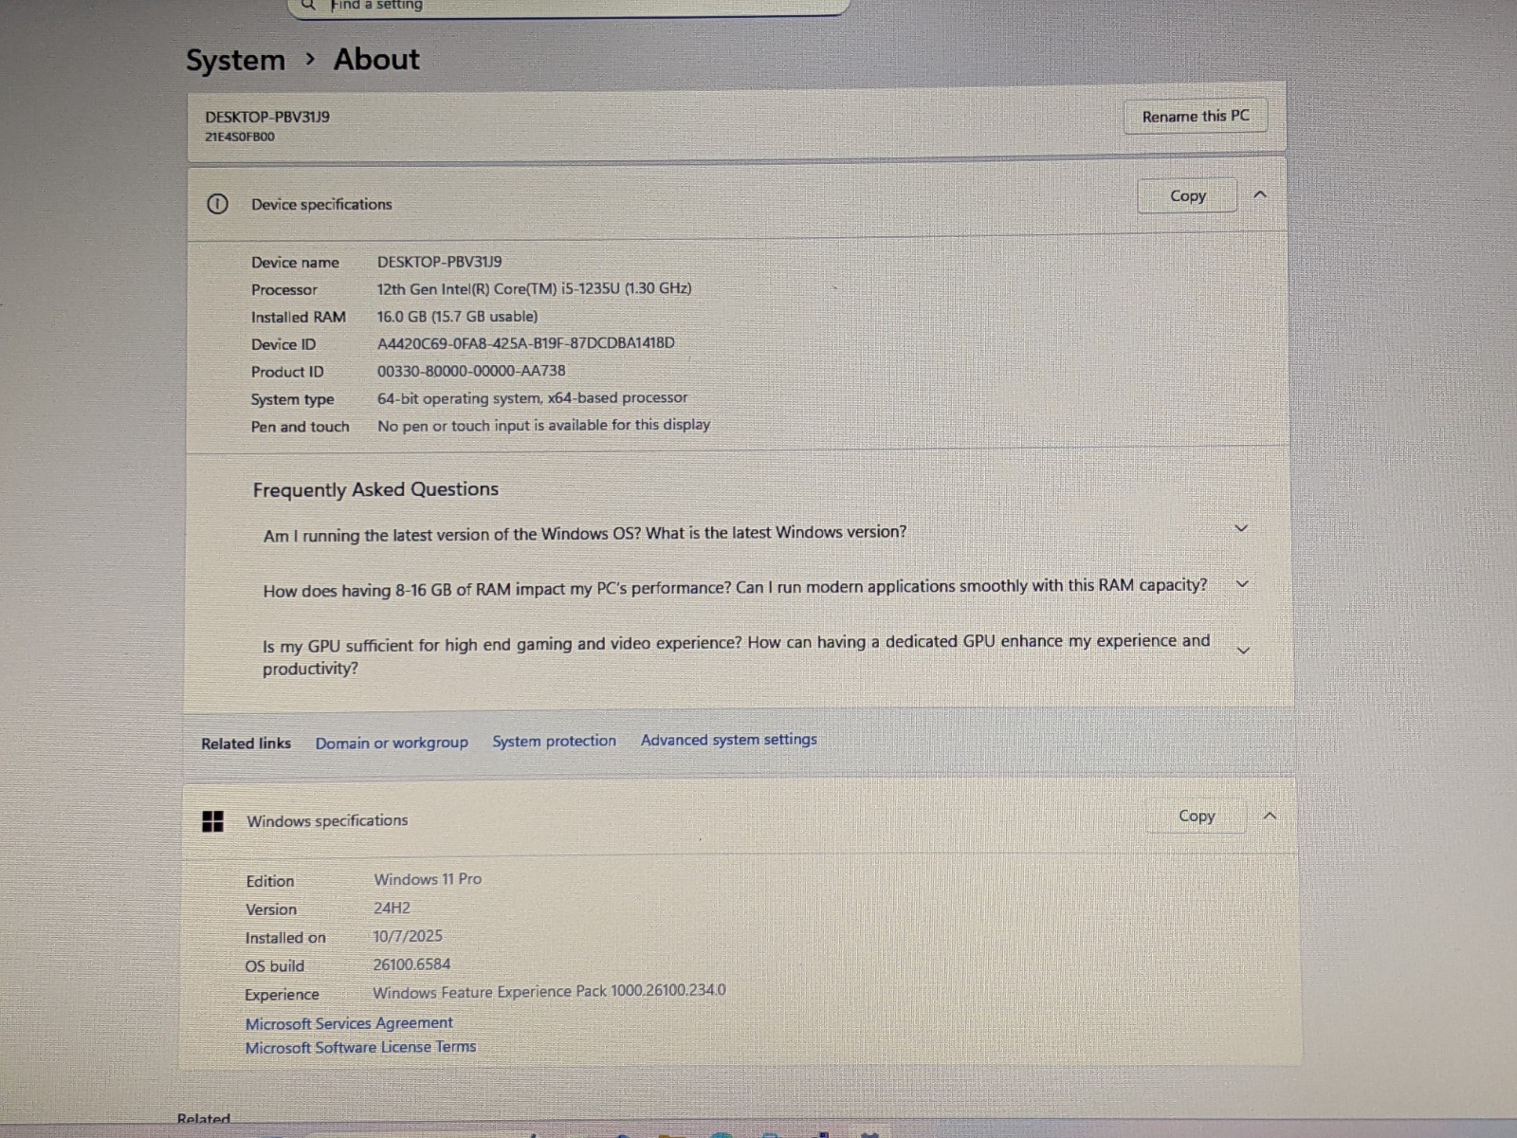Screen dimensions: 1517x1138
Task: Open System protection link
Action: 554,741
